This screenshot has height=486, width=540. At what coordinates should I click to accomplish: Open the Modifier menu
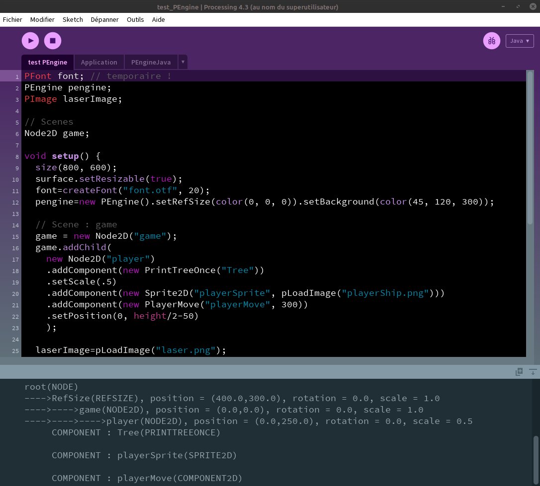(42, 19)
